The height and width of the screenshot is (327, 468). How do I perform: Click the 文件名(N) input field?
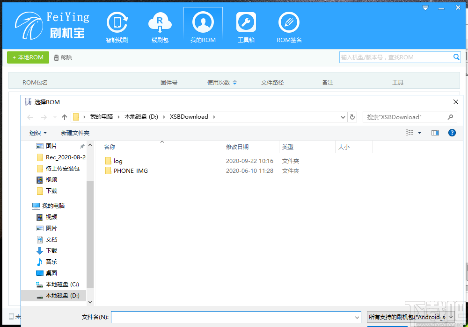coord(236,317)
